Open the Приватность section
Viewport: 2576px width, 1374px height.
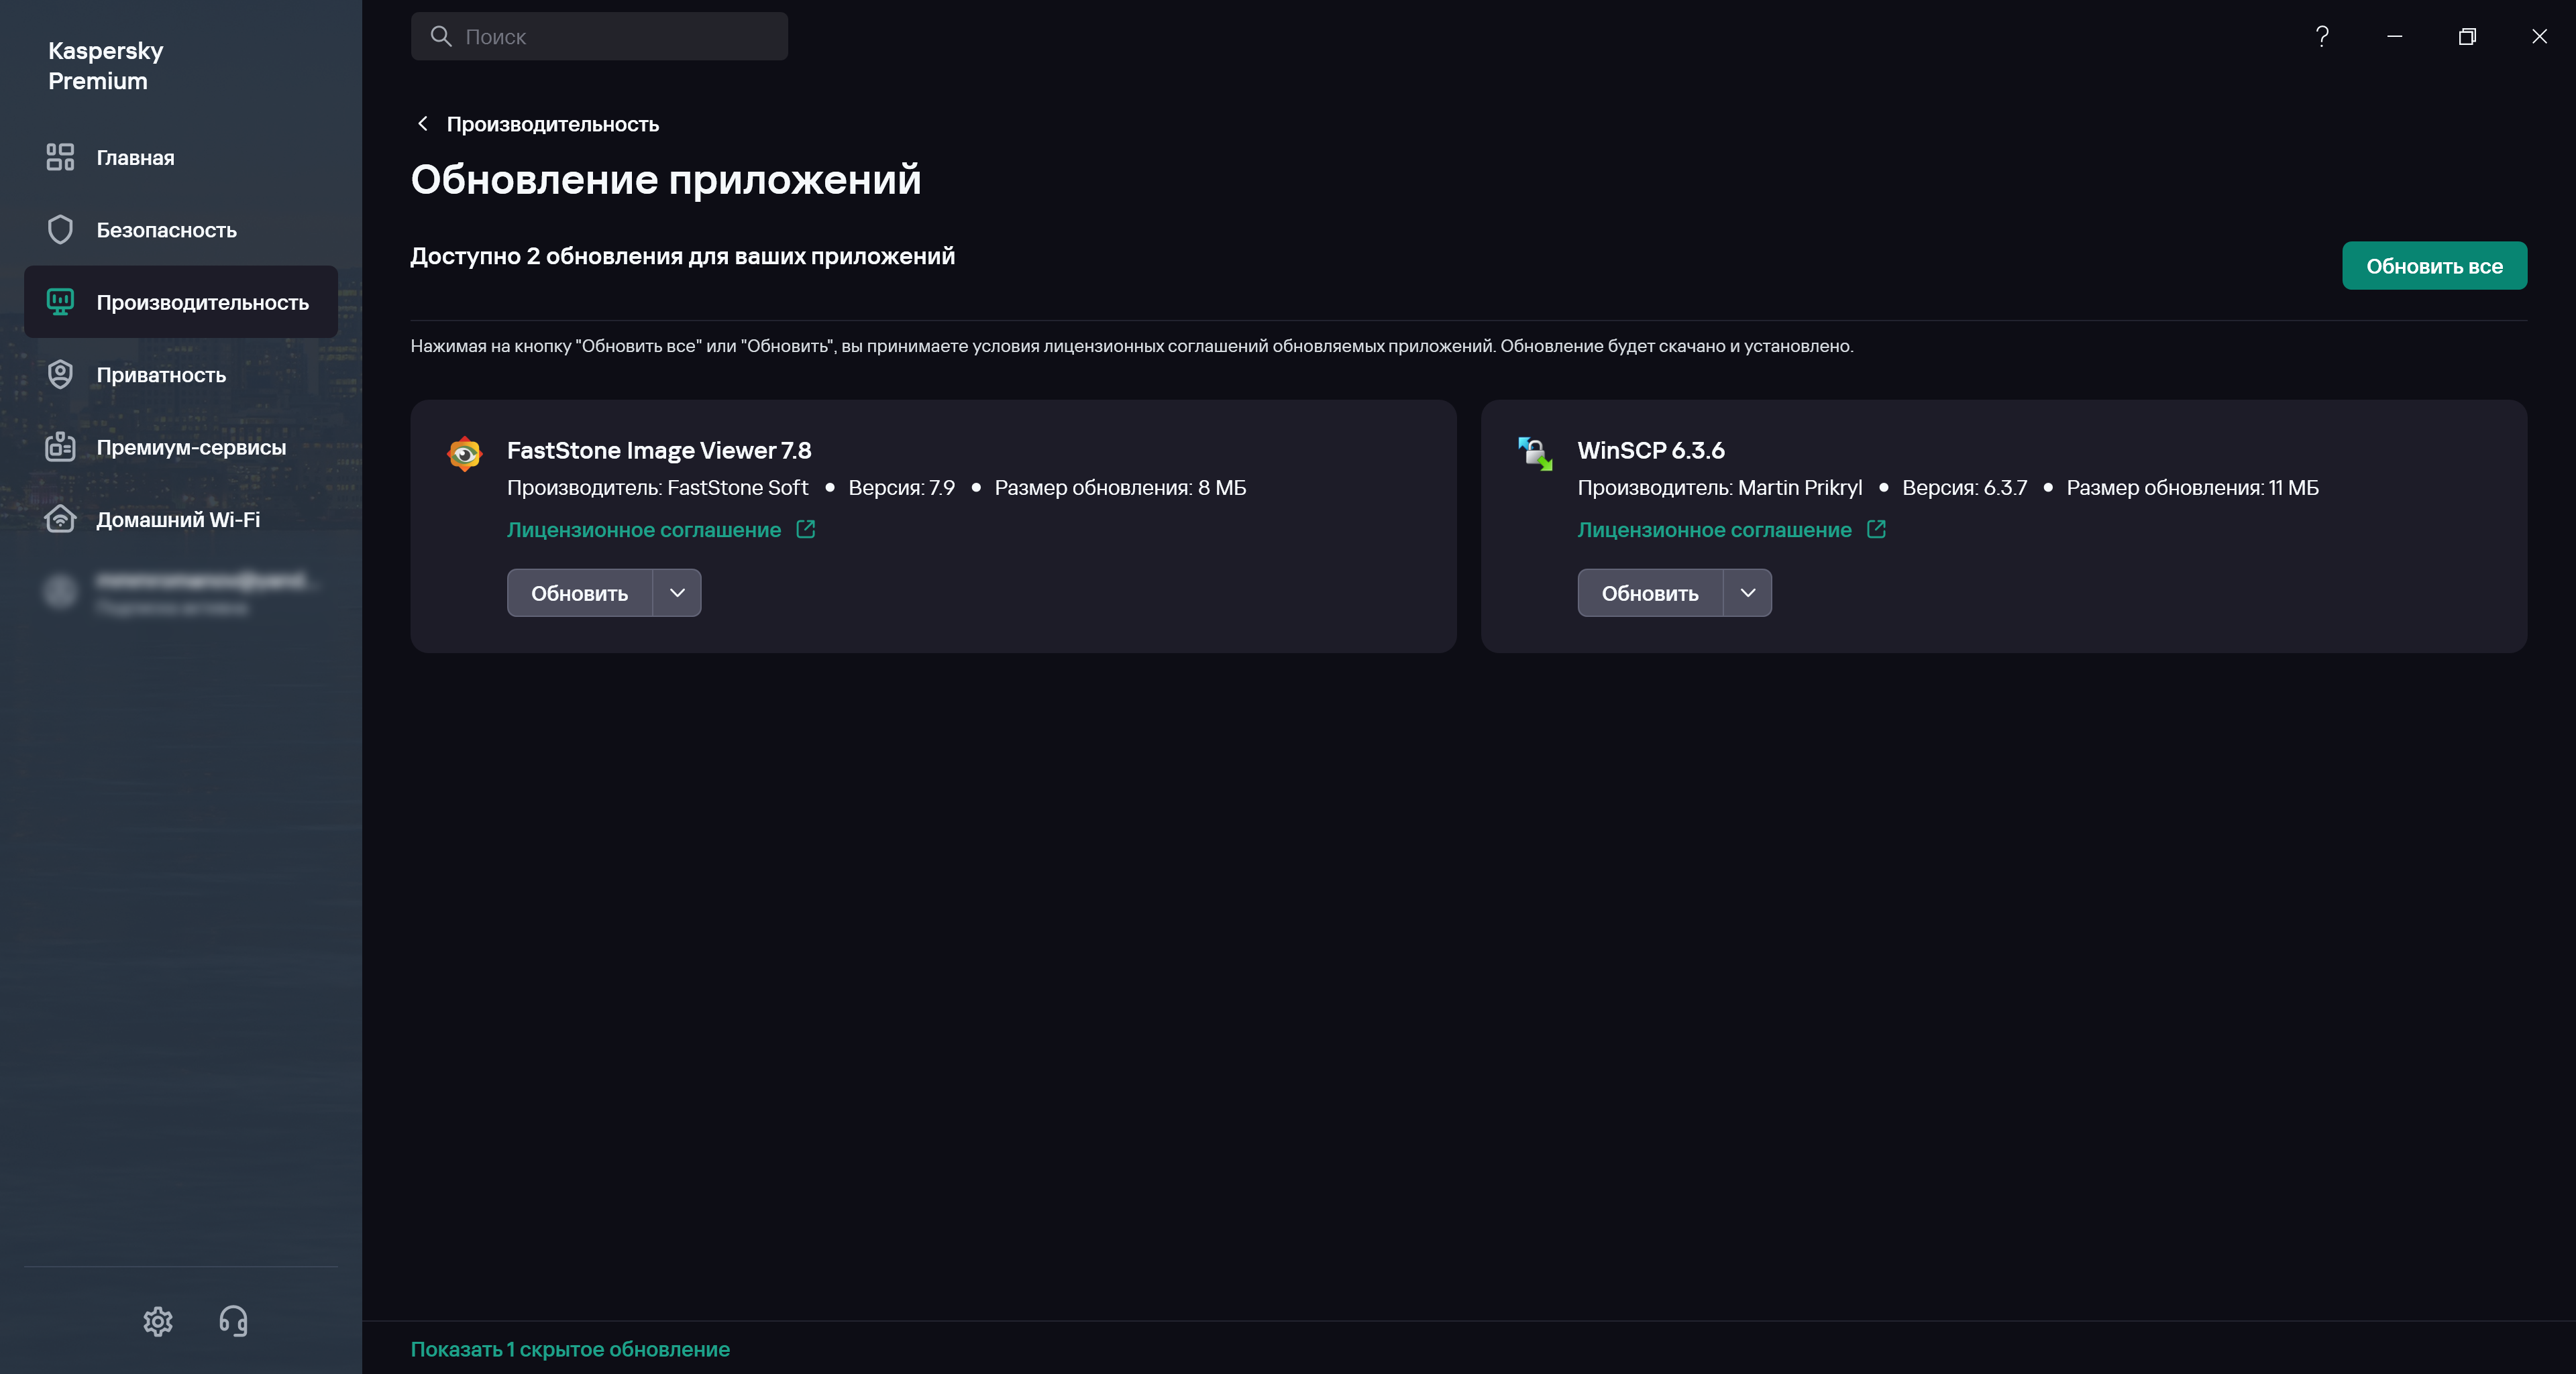(x=161, y=375)
